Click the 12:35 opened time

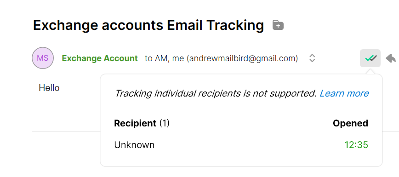coord(356,145)
